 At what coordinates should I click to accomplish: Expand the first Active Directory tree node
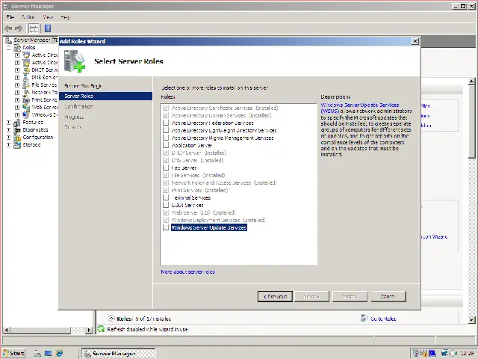[17, 55]
